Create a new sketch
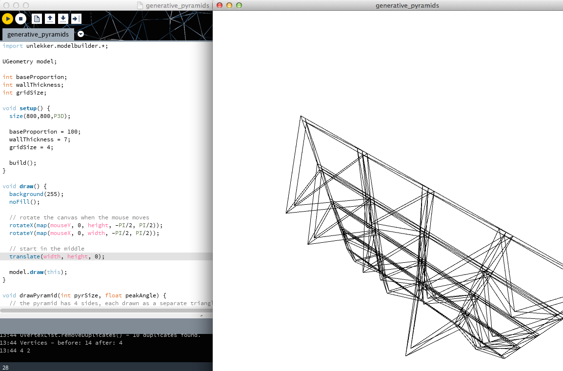This screenshot has height=371, width=563. [x=37, y=19]
